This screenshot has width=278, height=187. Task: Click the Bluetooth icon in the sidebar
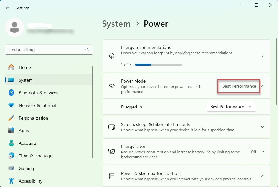(x=11, y=93)
